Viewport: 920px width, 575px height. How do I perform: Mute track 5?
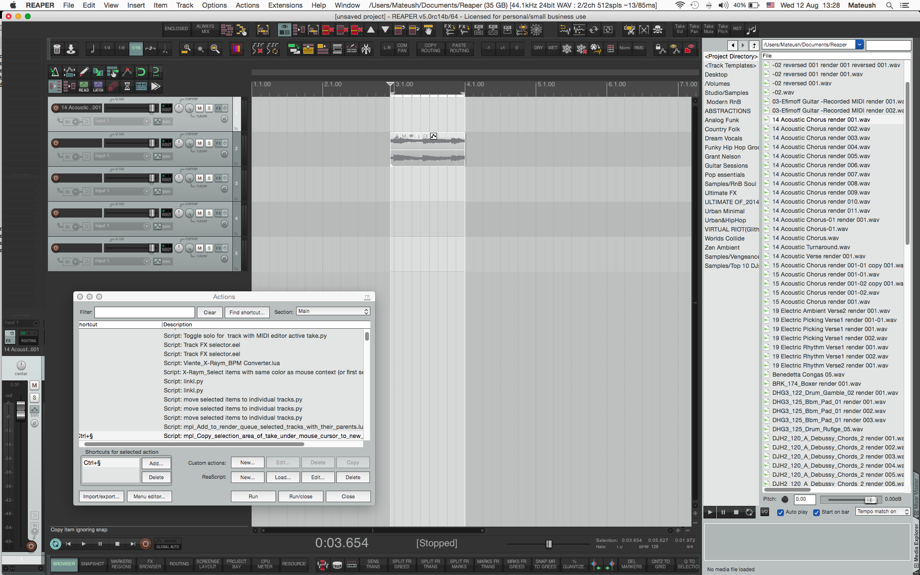tap(200, 248)
